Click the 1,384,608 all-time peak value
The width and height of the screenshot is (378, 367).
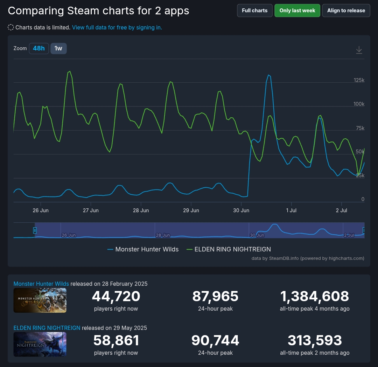click(315, 296)
